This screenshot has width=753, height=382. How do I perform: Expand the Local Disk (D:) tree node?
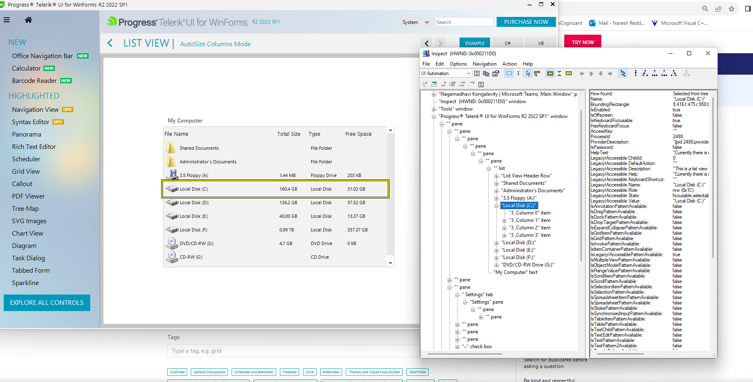[x=497, y=243]
